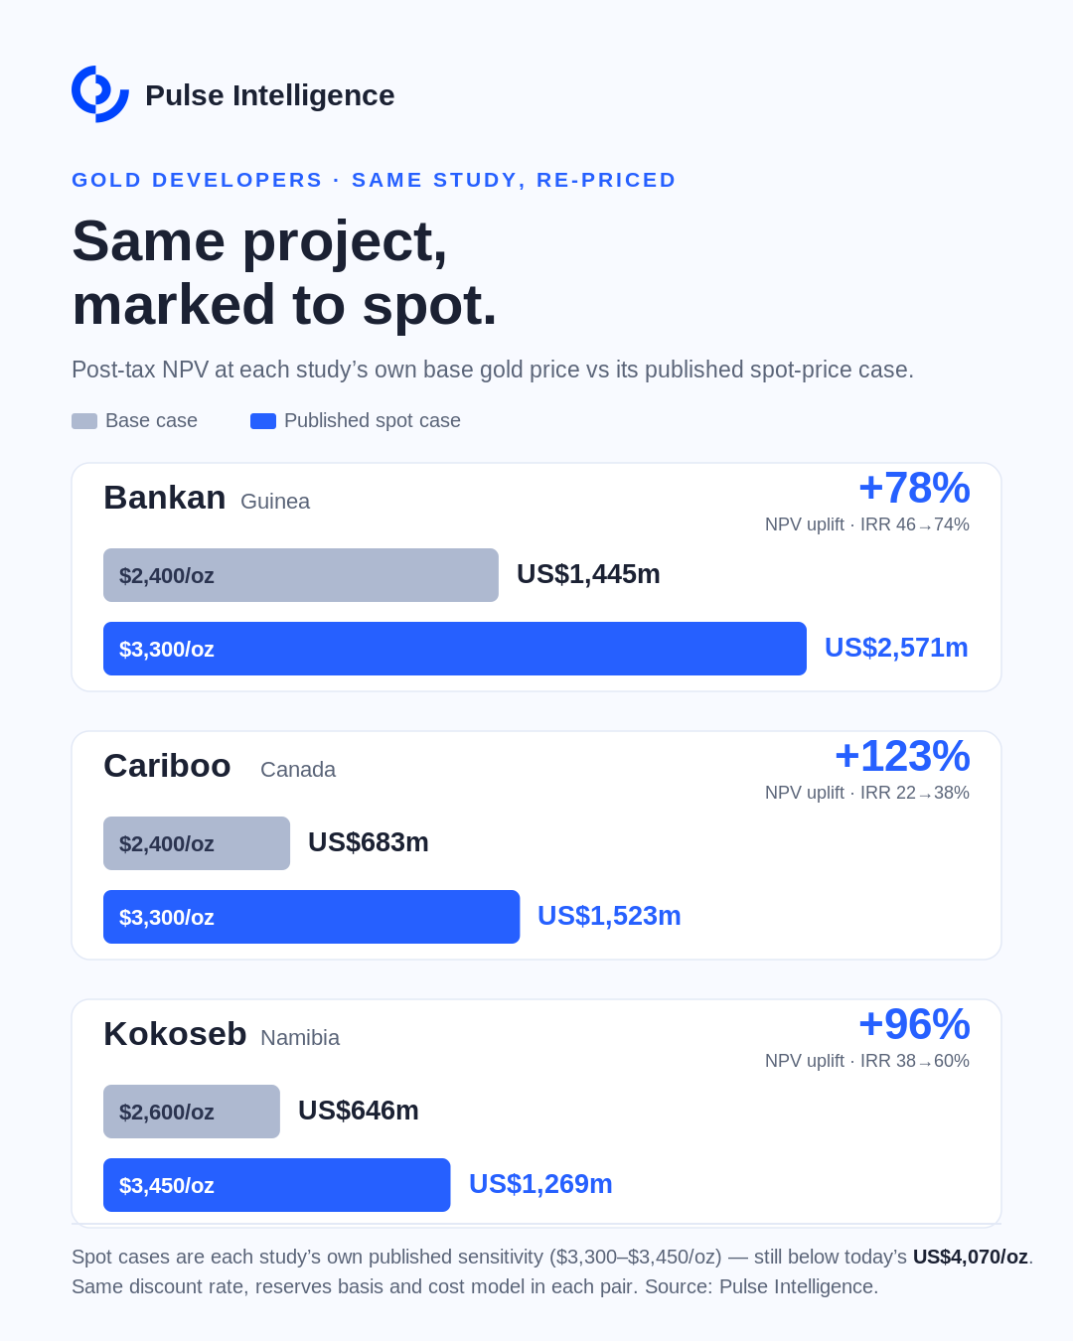Image resolution: width=1073 pixels, height=1341 pixels.
Task: Click the Kokoseb $3,450/oz spot bar
Action: tap(277, 1185)
